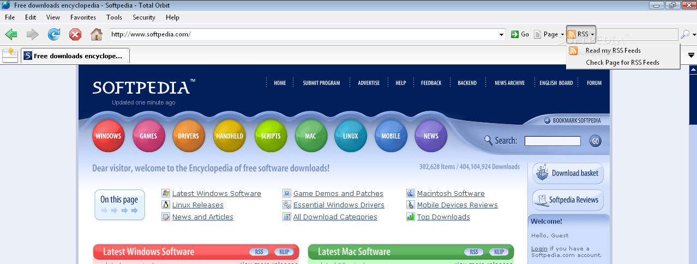
Task: Click the Login link in Welcome box
Action: click(x=539, y=249)
